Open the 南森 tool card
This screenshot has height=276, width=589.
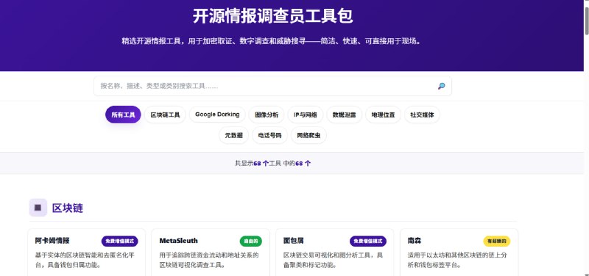(x=459, y=253)
